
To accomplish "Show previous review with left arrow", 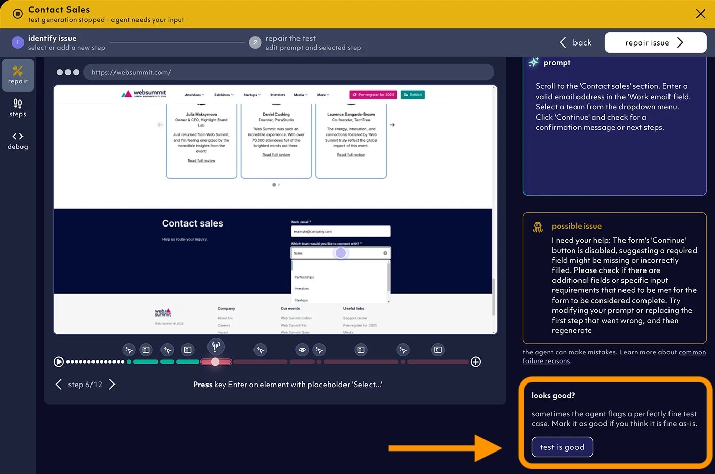I will 160,125.
